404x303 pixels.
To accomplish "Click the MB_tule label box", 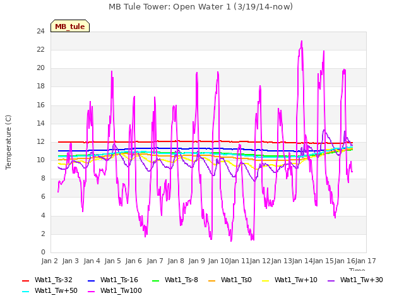I will pyautogui.click(x=70, y=26).
